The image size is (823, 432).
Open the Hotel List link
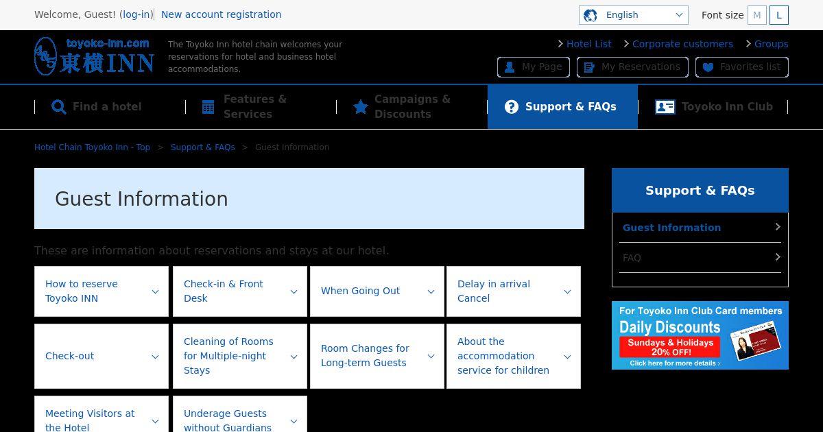[x=588, y=44]
